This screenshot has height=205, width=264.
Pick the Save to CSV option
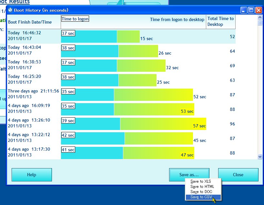coord(203,197)
